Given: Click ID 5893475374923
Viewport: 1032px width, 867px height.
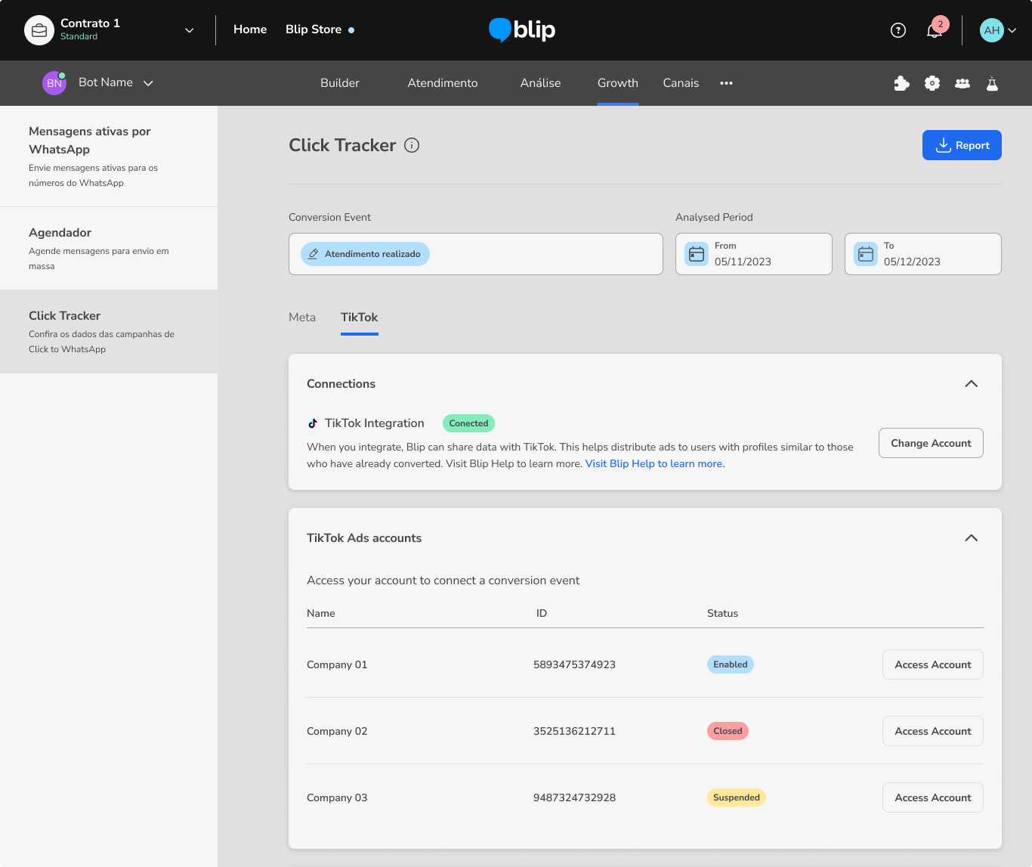Looking at the screenshot, I should pos(574,664).
